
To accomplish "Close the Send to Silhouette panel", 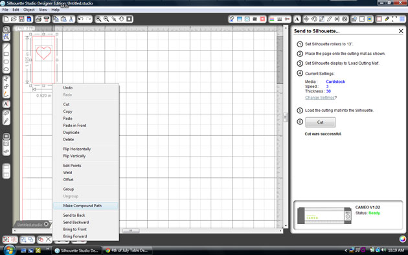I will 401,31.
